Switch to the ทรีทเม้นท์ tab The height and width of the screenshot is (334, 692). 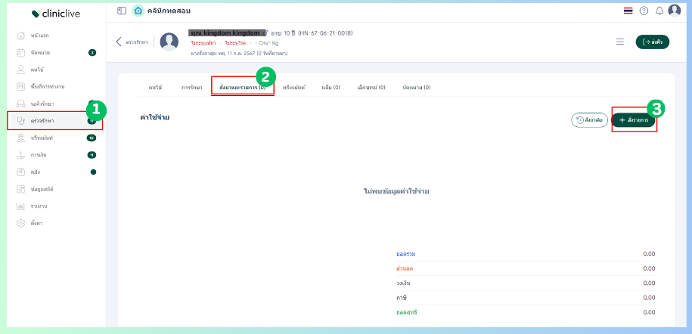294,88
